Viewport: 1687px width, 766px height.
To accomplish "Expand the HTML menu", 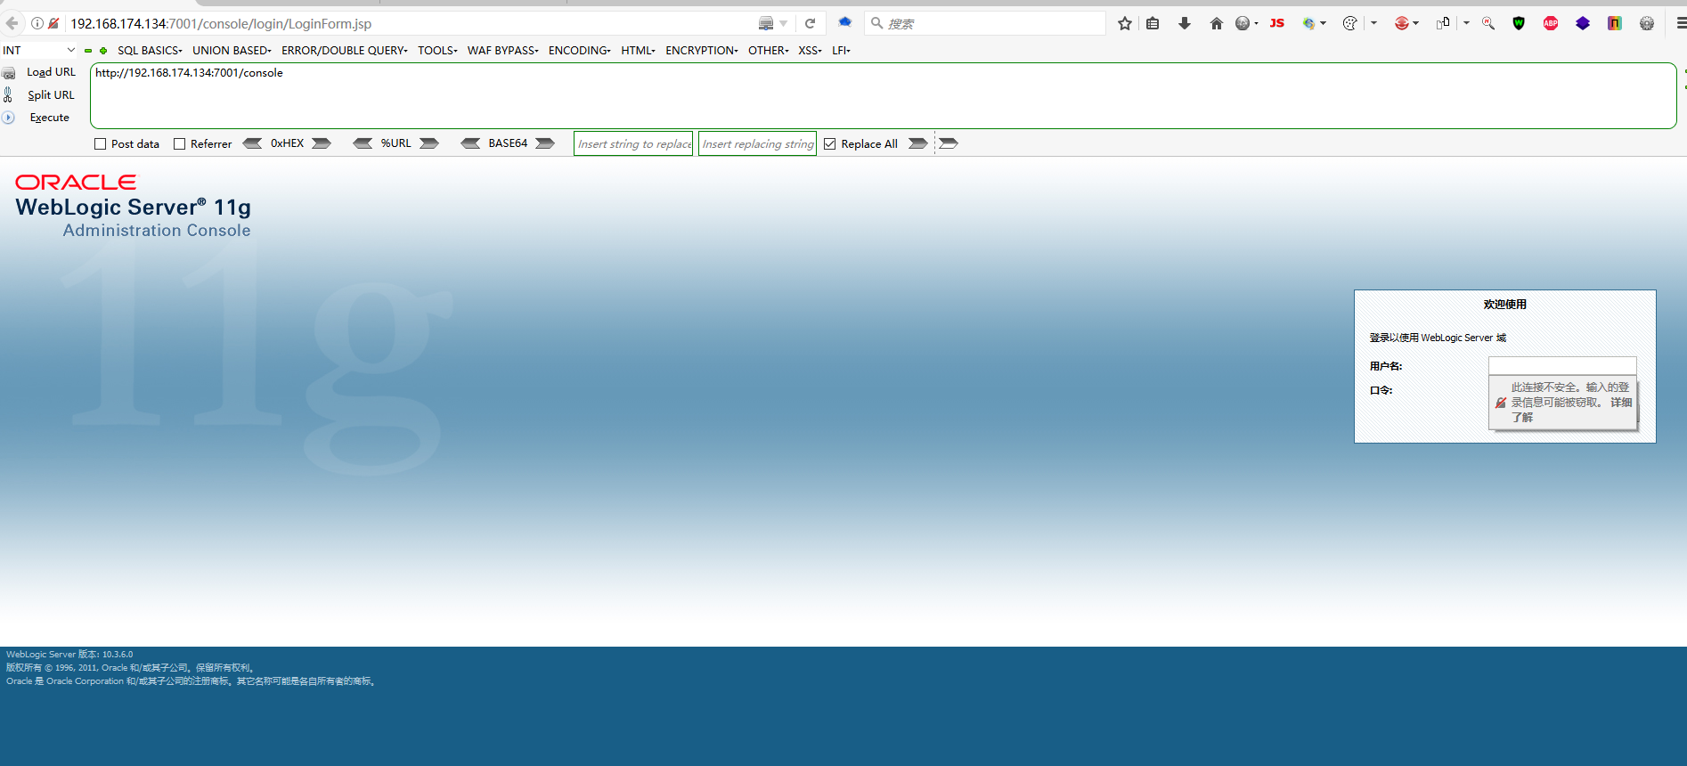I will pos(638,51).
